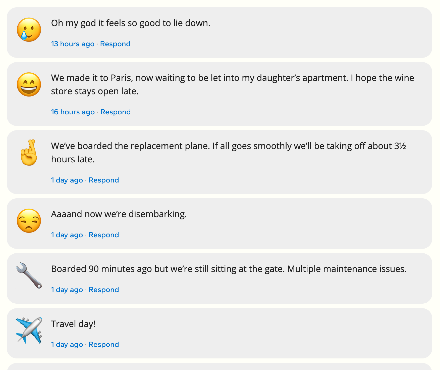
Task: Click the Paris wine store post text
Action: (233, 84)
